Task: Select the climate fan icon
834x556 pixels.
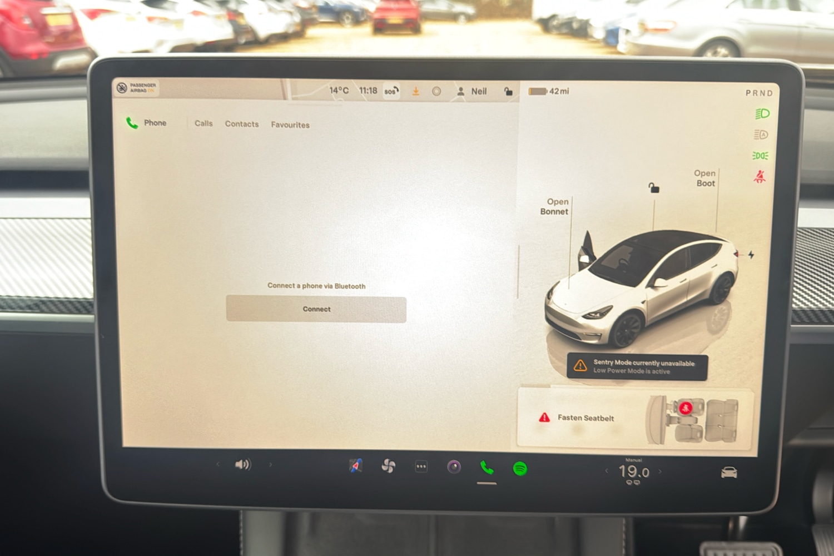Action: pos(388,466)
